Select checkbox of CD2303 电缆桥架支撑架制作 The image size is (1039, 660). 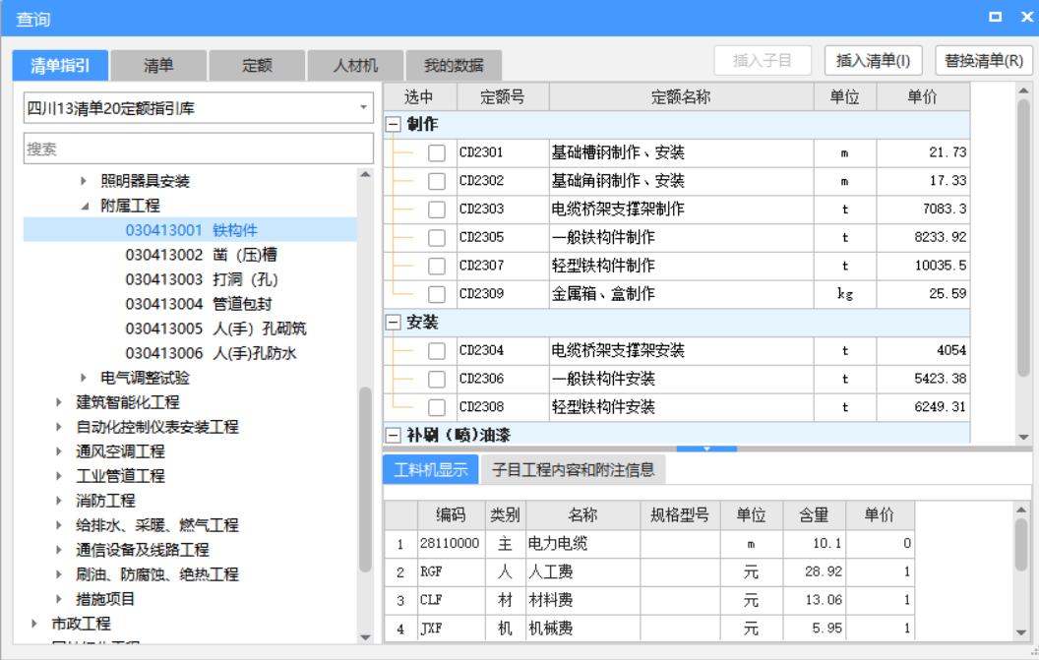[437, 210]
